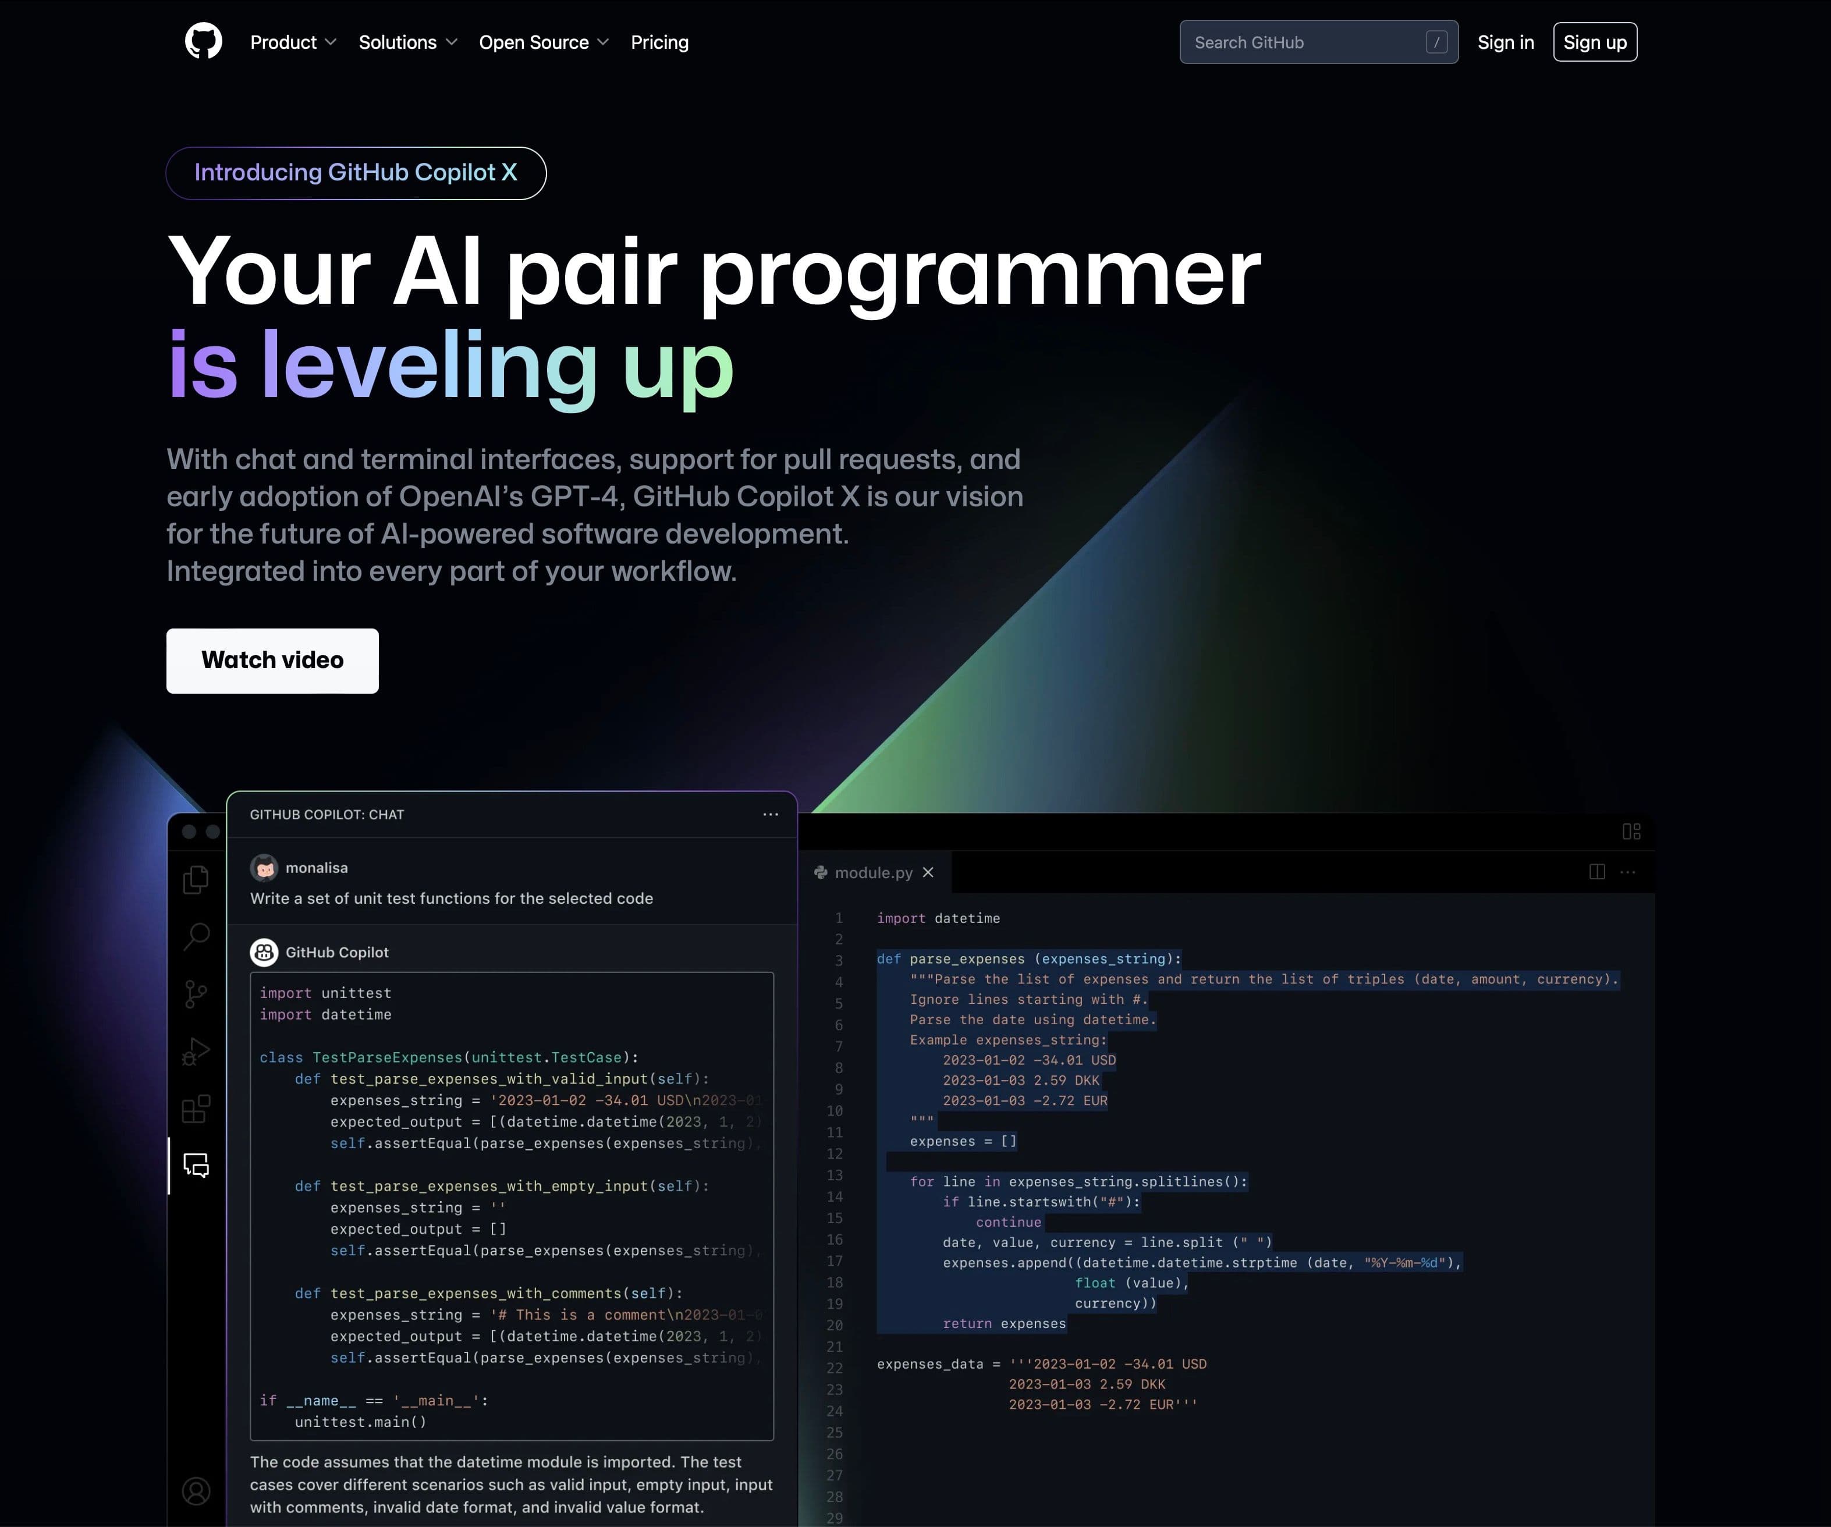Click the split editor icon

[1598, 872]
